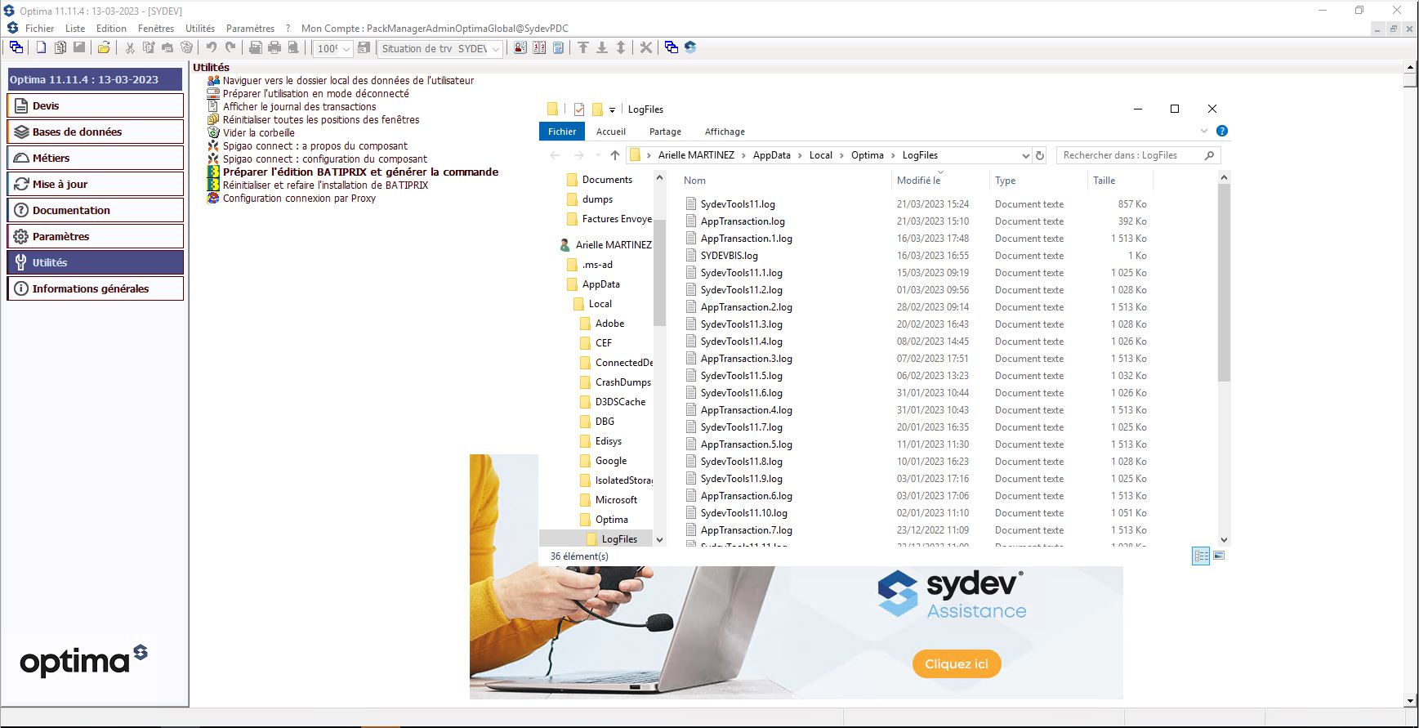
Task: Expand breadcrumb chevron after Arielle MARTINEZ
Action: [x=743, y=155]
